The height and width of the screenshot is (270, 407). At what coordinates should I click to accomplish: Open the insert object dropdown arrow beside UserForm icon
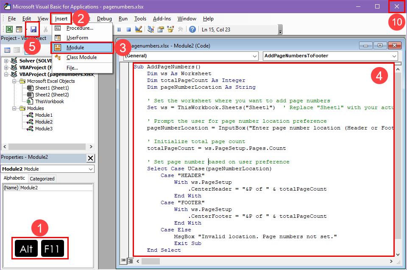pyautogui.click(x=26, y=29)
